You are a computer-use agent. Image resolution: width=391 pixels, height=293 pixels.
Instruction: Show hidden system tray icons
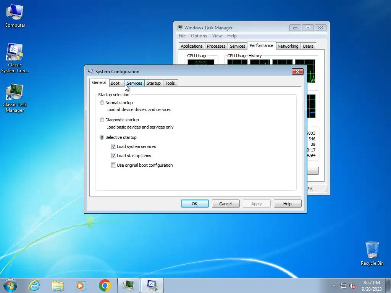coord(334,286)
